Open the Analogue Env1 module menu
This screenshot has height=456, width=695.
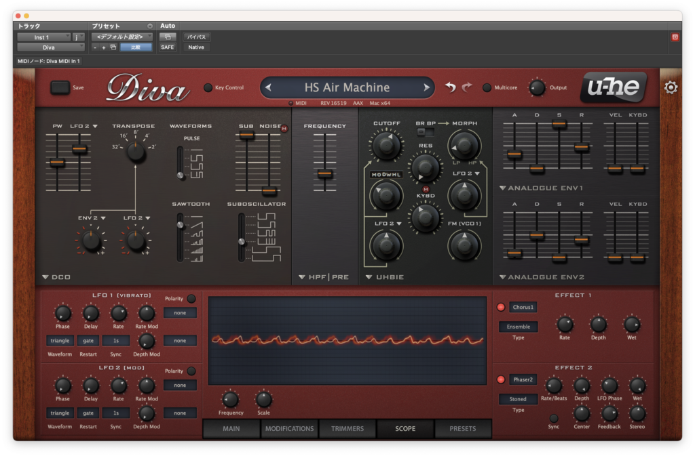click(541, 188)
